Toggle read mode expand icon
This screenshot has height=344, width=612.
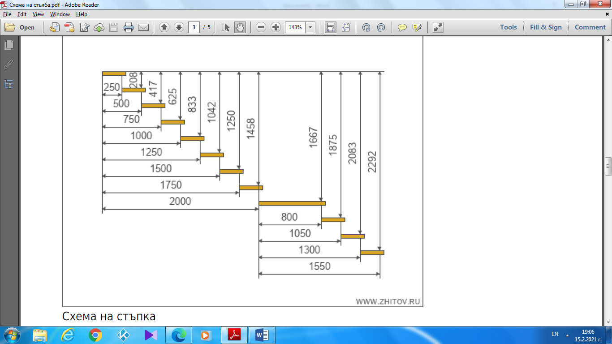438,27
